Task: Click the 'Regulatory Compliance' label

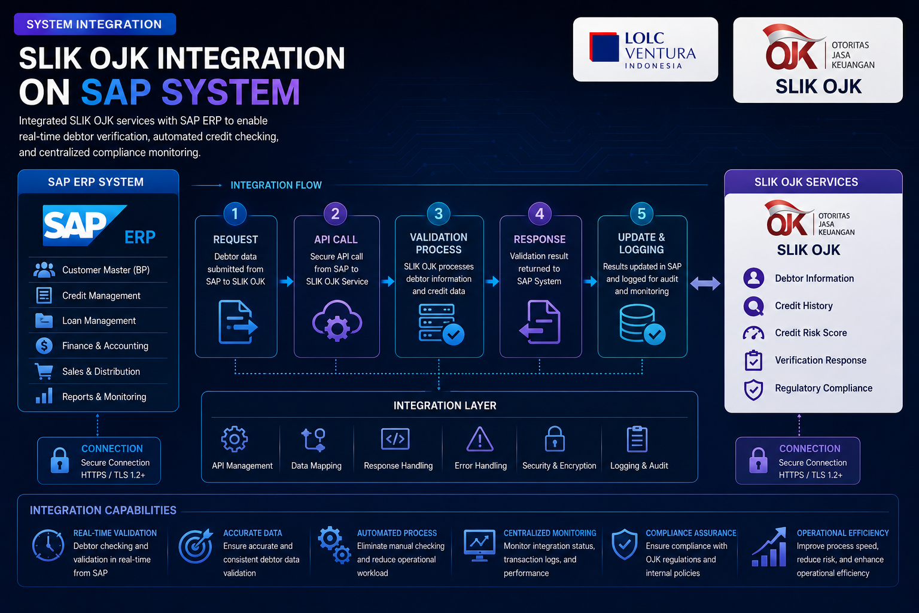Action: click(x=823, y=389)
